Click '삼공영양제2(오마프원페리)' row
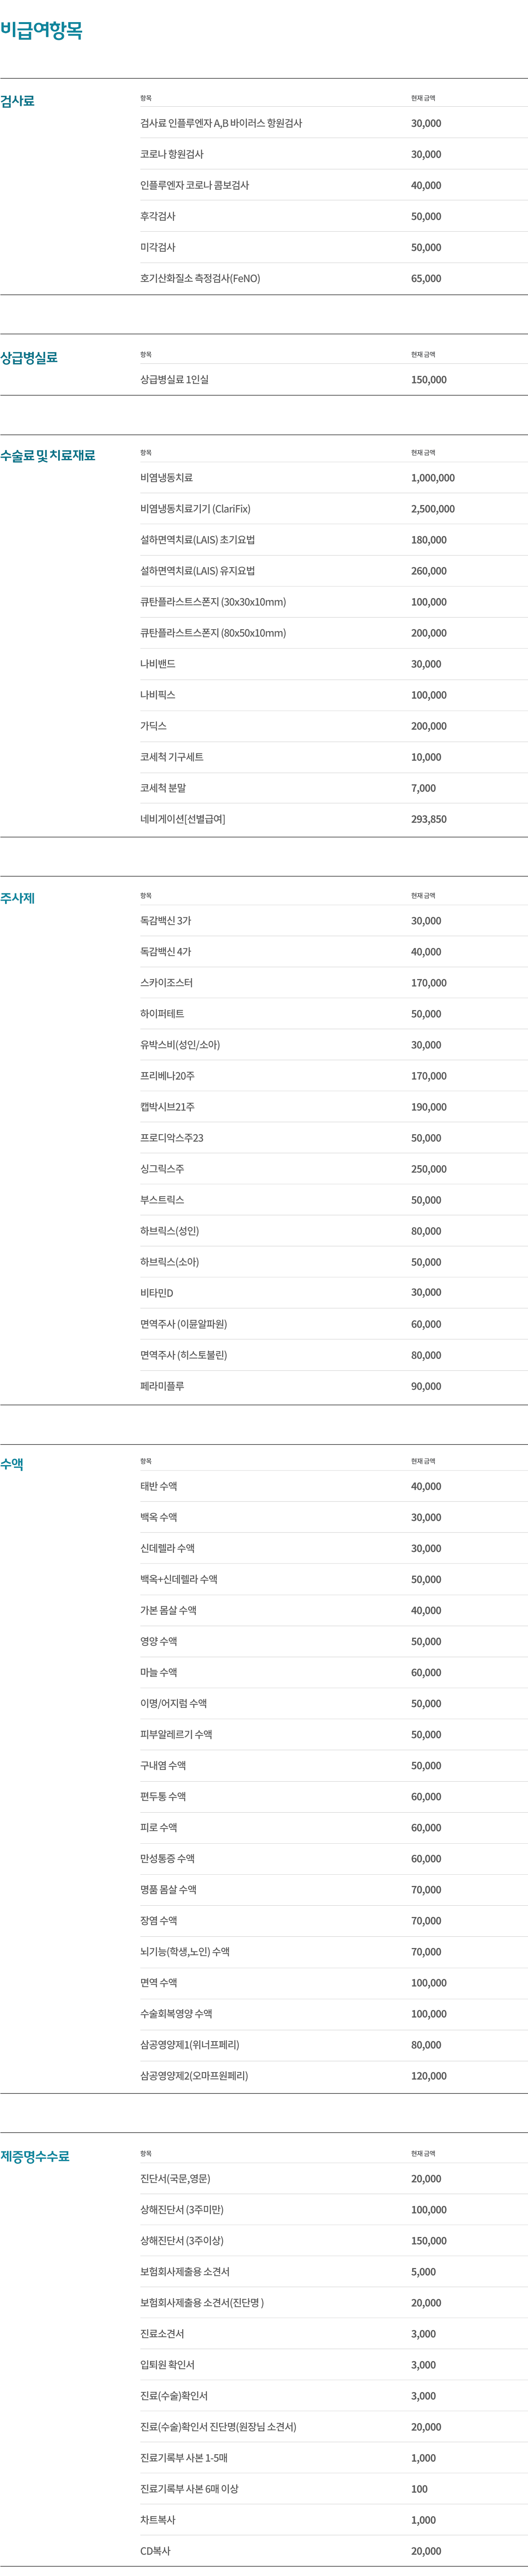 pyautogui.click(x=194, y=2076)
